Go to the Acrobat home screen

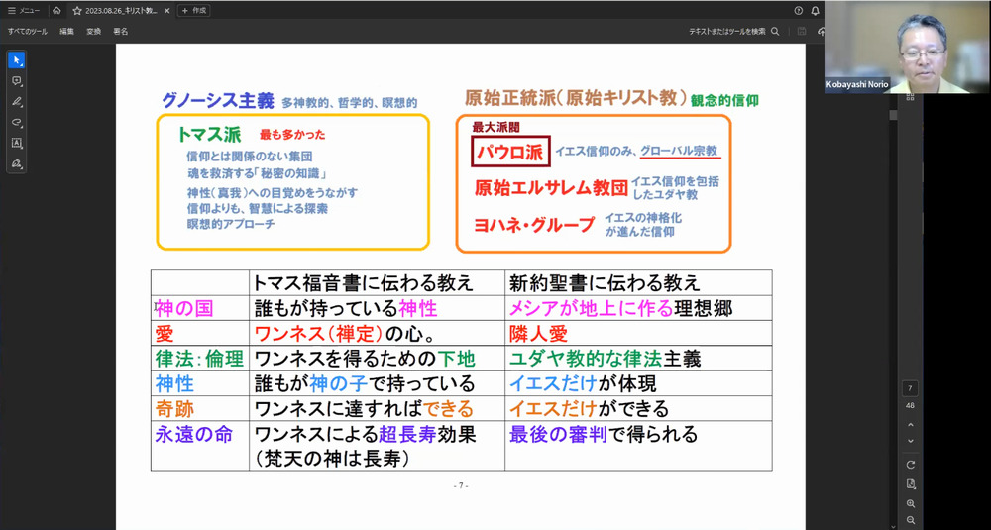tap(56, 10)
